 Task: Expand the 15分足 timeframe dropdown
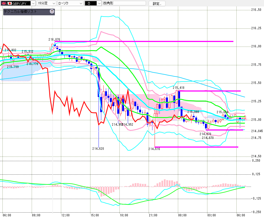tap(47, 3)
